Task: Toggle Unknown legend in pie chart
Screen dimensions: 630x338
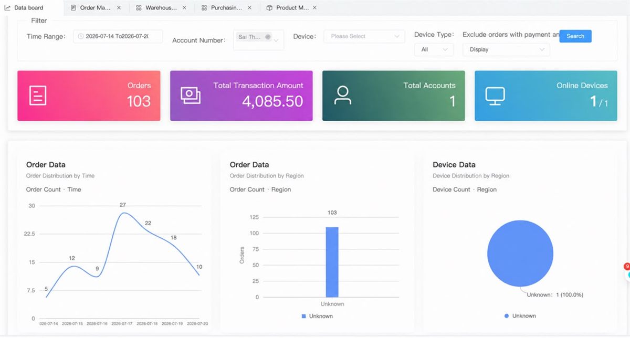Action: pos(520,316)
